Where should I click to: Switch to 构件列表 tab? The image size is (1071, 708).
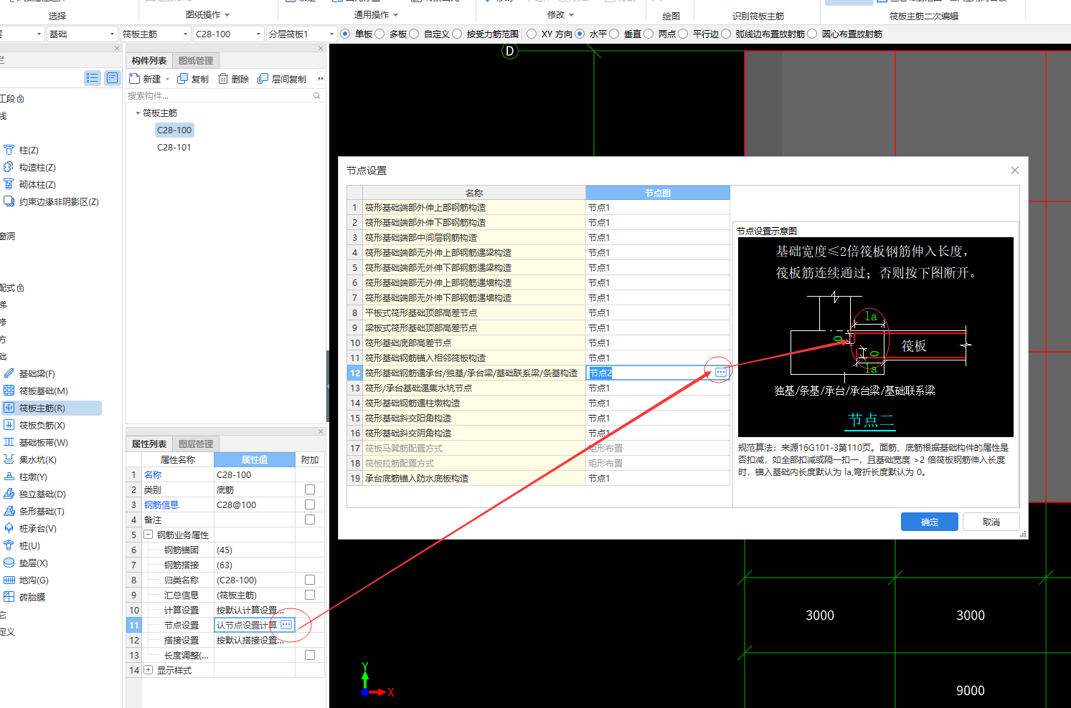(x=149, y=61)
